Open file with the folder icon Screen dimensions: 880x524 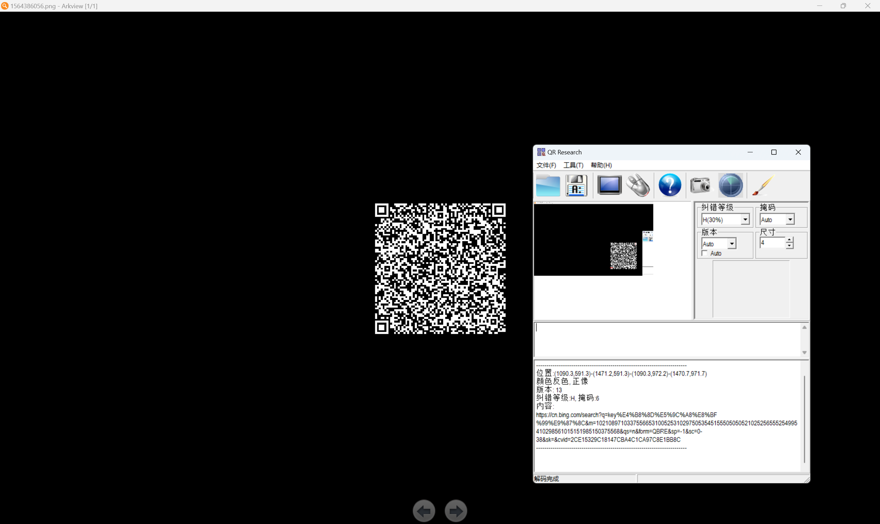548,185
